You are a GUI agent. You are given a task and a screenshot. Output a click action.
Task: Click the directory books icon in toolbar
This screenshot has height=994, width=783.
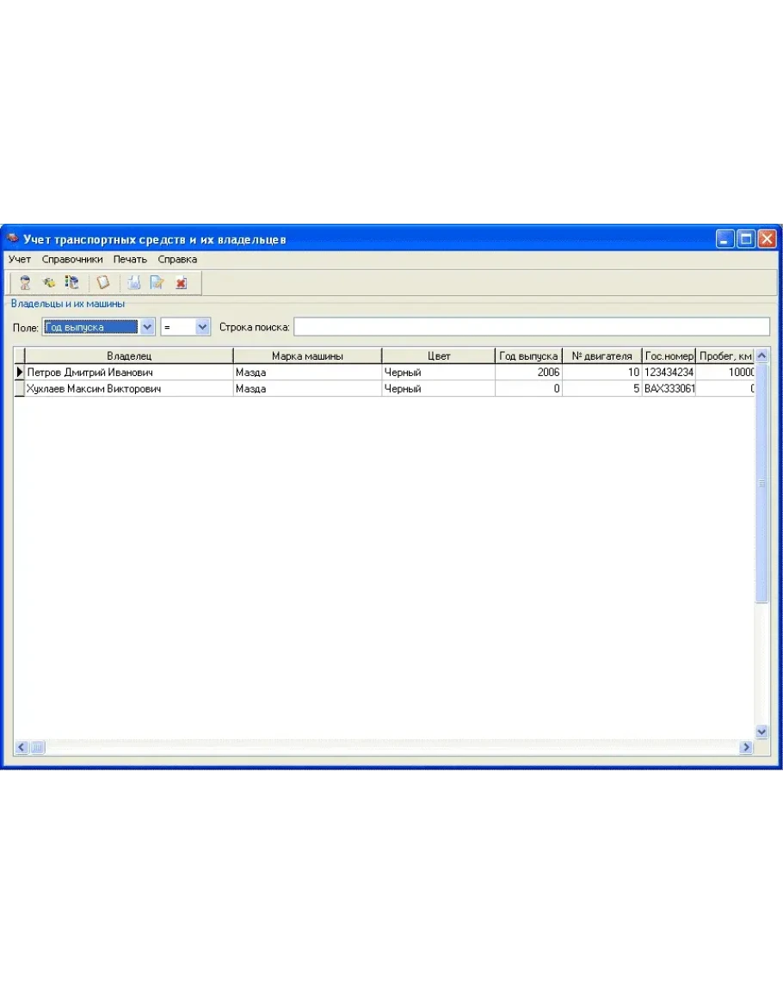tap(72, 282)
